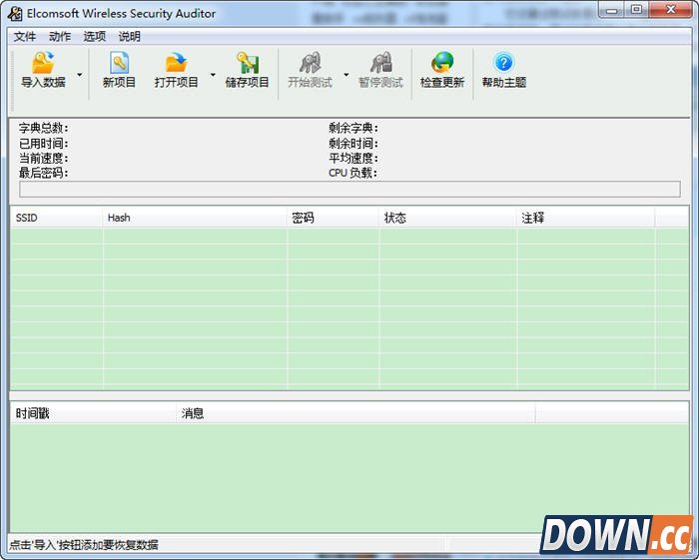Sort by the SSID column header
Screen dimensions: 699x560
point(56,218)
